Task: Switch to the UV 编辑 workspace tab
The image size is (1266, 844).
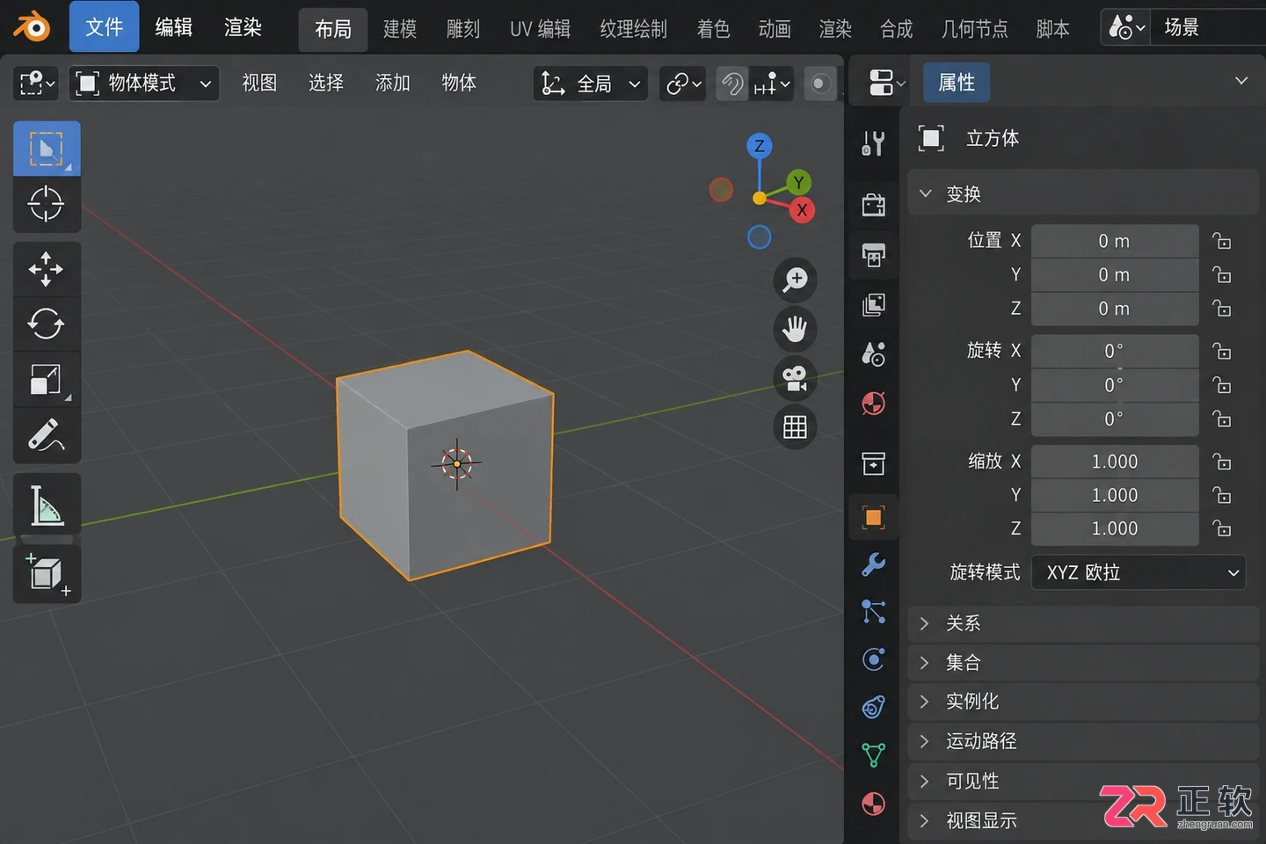Action: 541,29
